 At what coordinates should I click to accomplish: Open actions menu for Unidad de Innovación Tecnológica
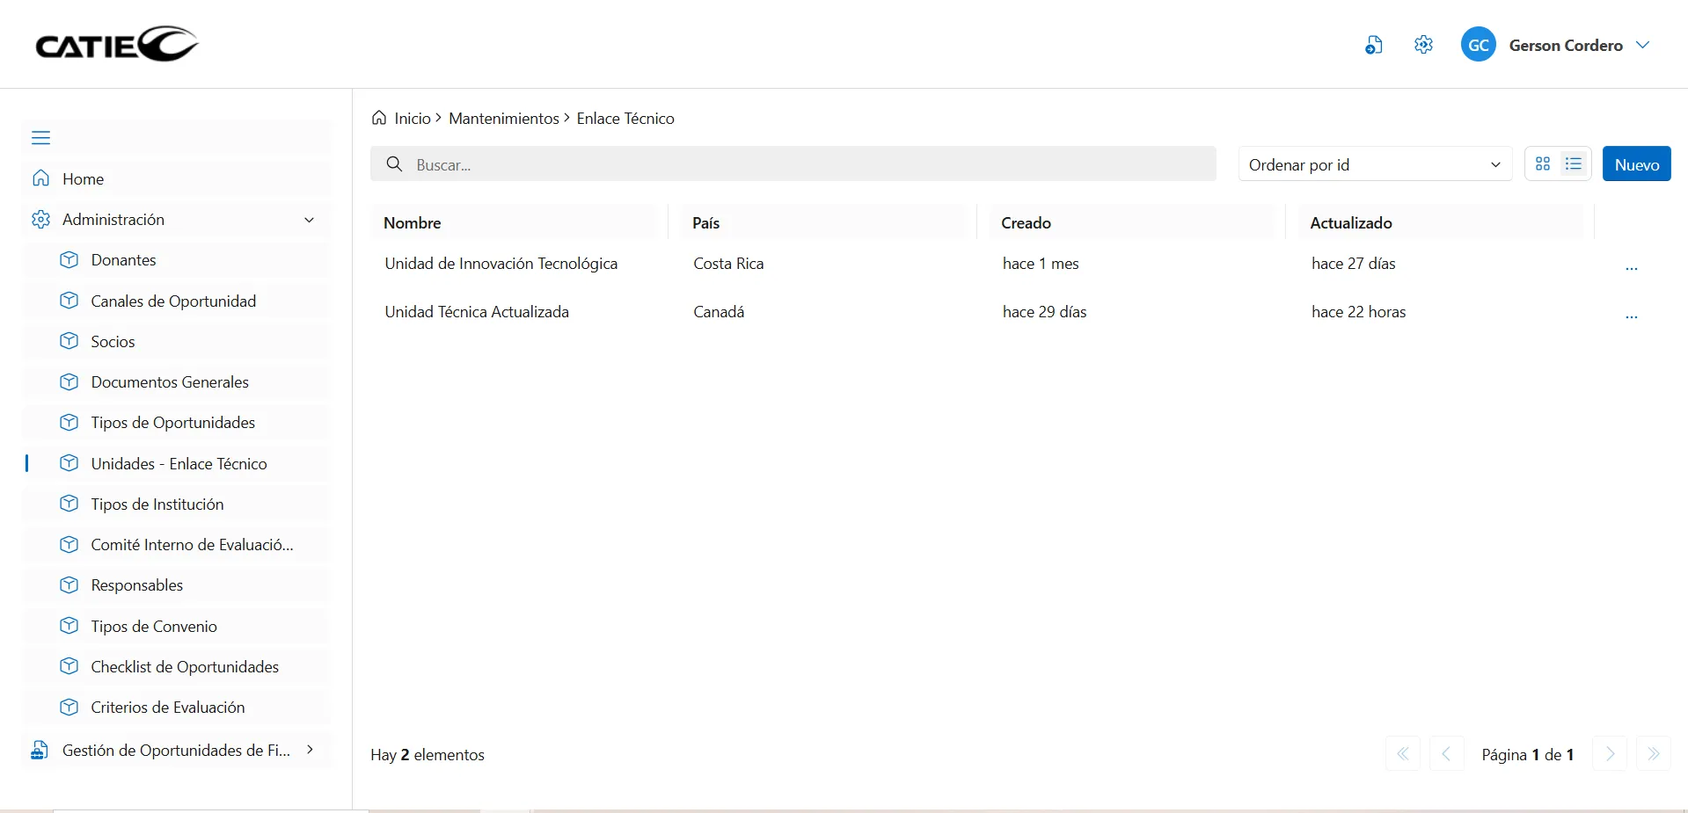1631,265
